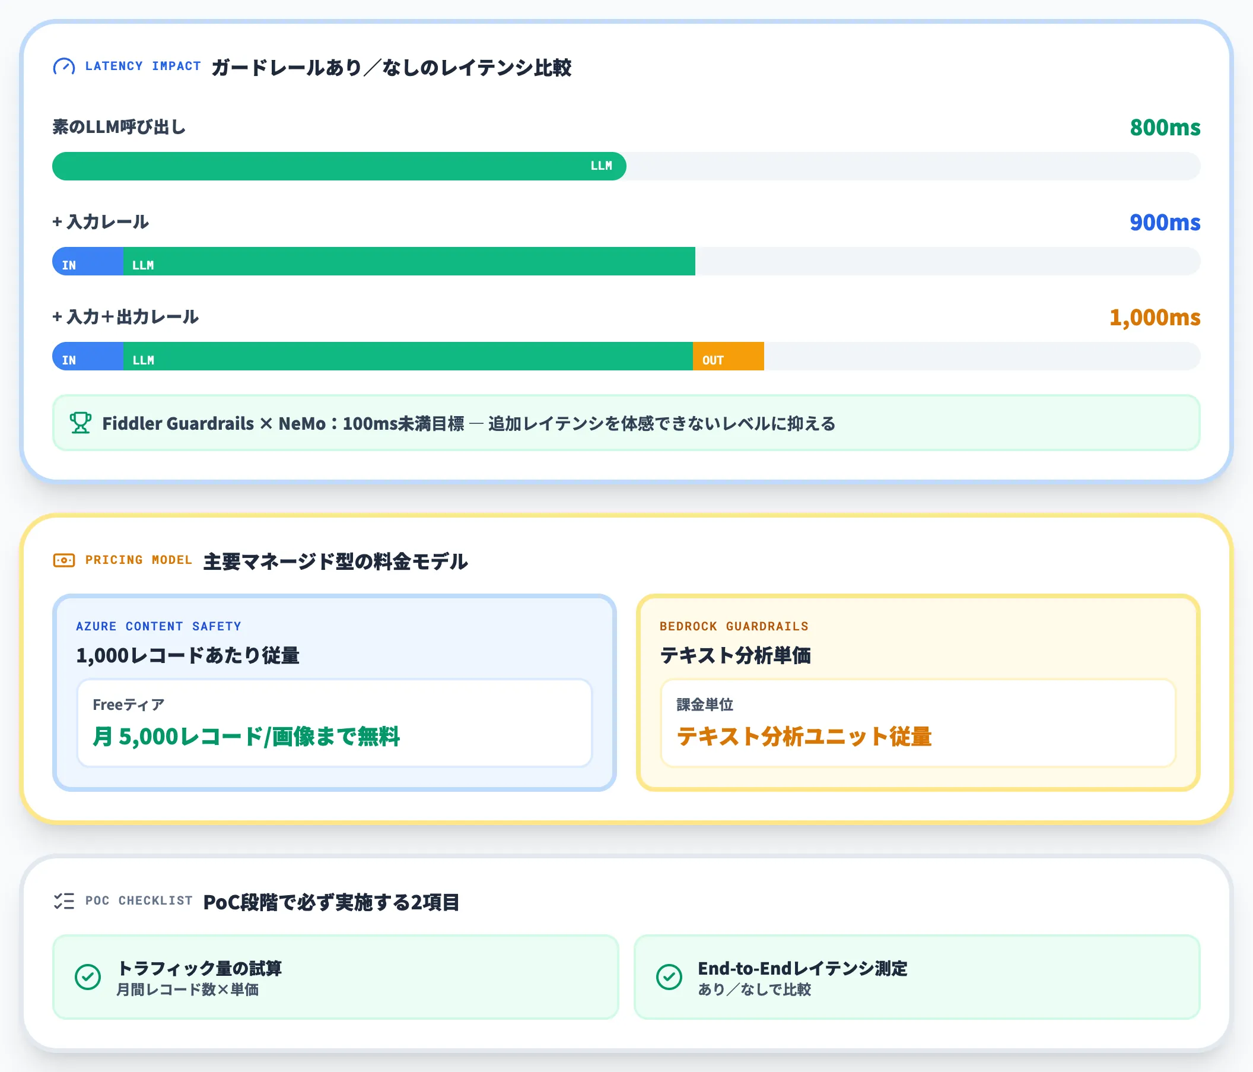Click the blue IN segment in +入力+出力レール bar
This screenshot has width=1253, height=1072.
[x=88, y=356]
